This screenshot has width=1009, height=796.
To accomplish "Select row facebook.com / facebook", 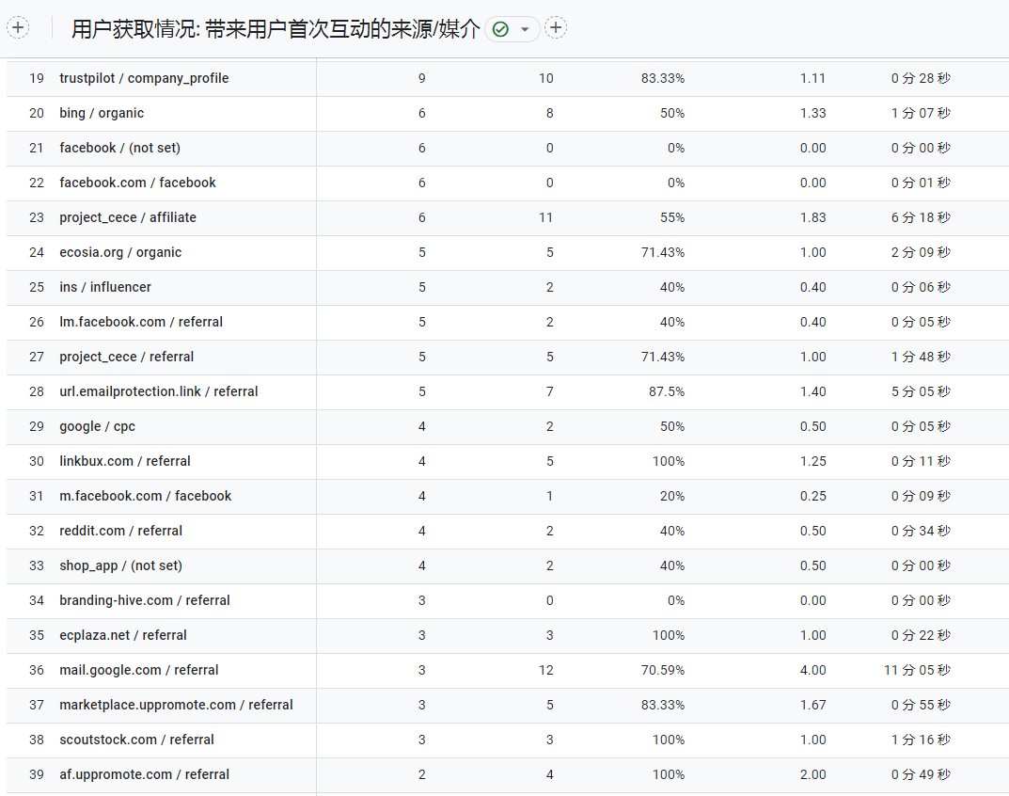I will (x=508, y=183).
